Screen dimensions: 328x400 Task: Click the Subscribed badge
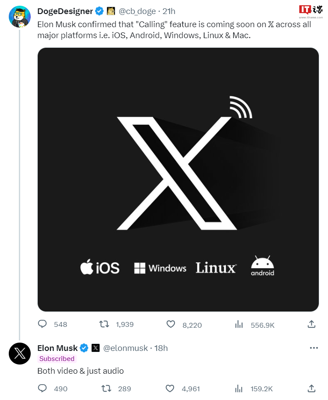[57, 359]
